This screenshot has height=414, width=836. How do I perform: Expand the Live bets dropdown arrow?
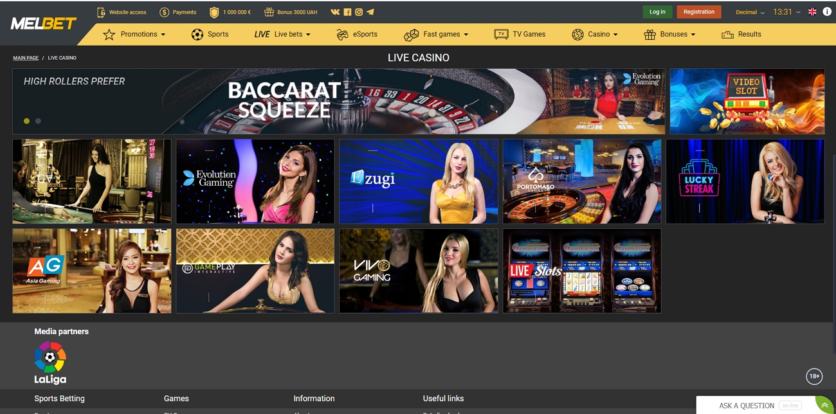coord(308,35)
